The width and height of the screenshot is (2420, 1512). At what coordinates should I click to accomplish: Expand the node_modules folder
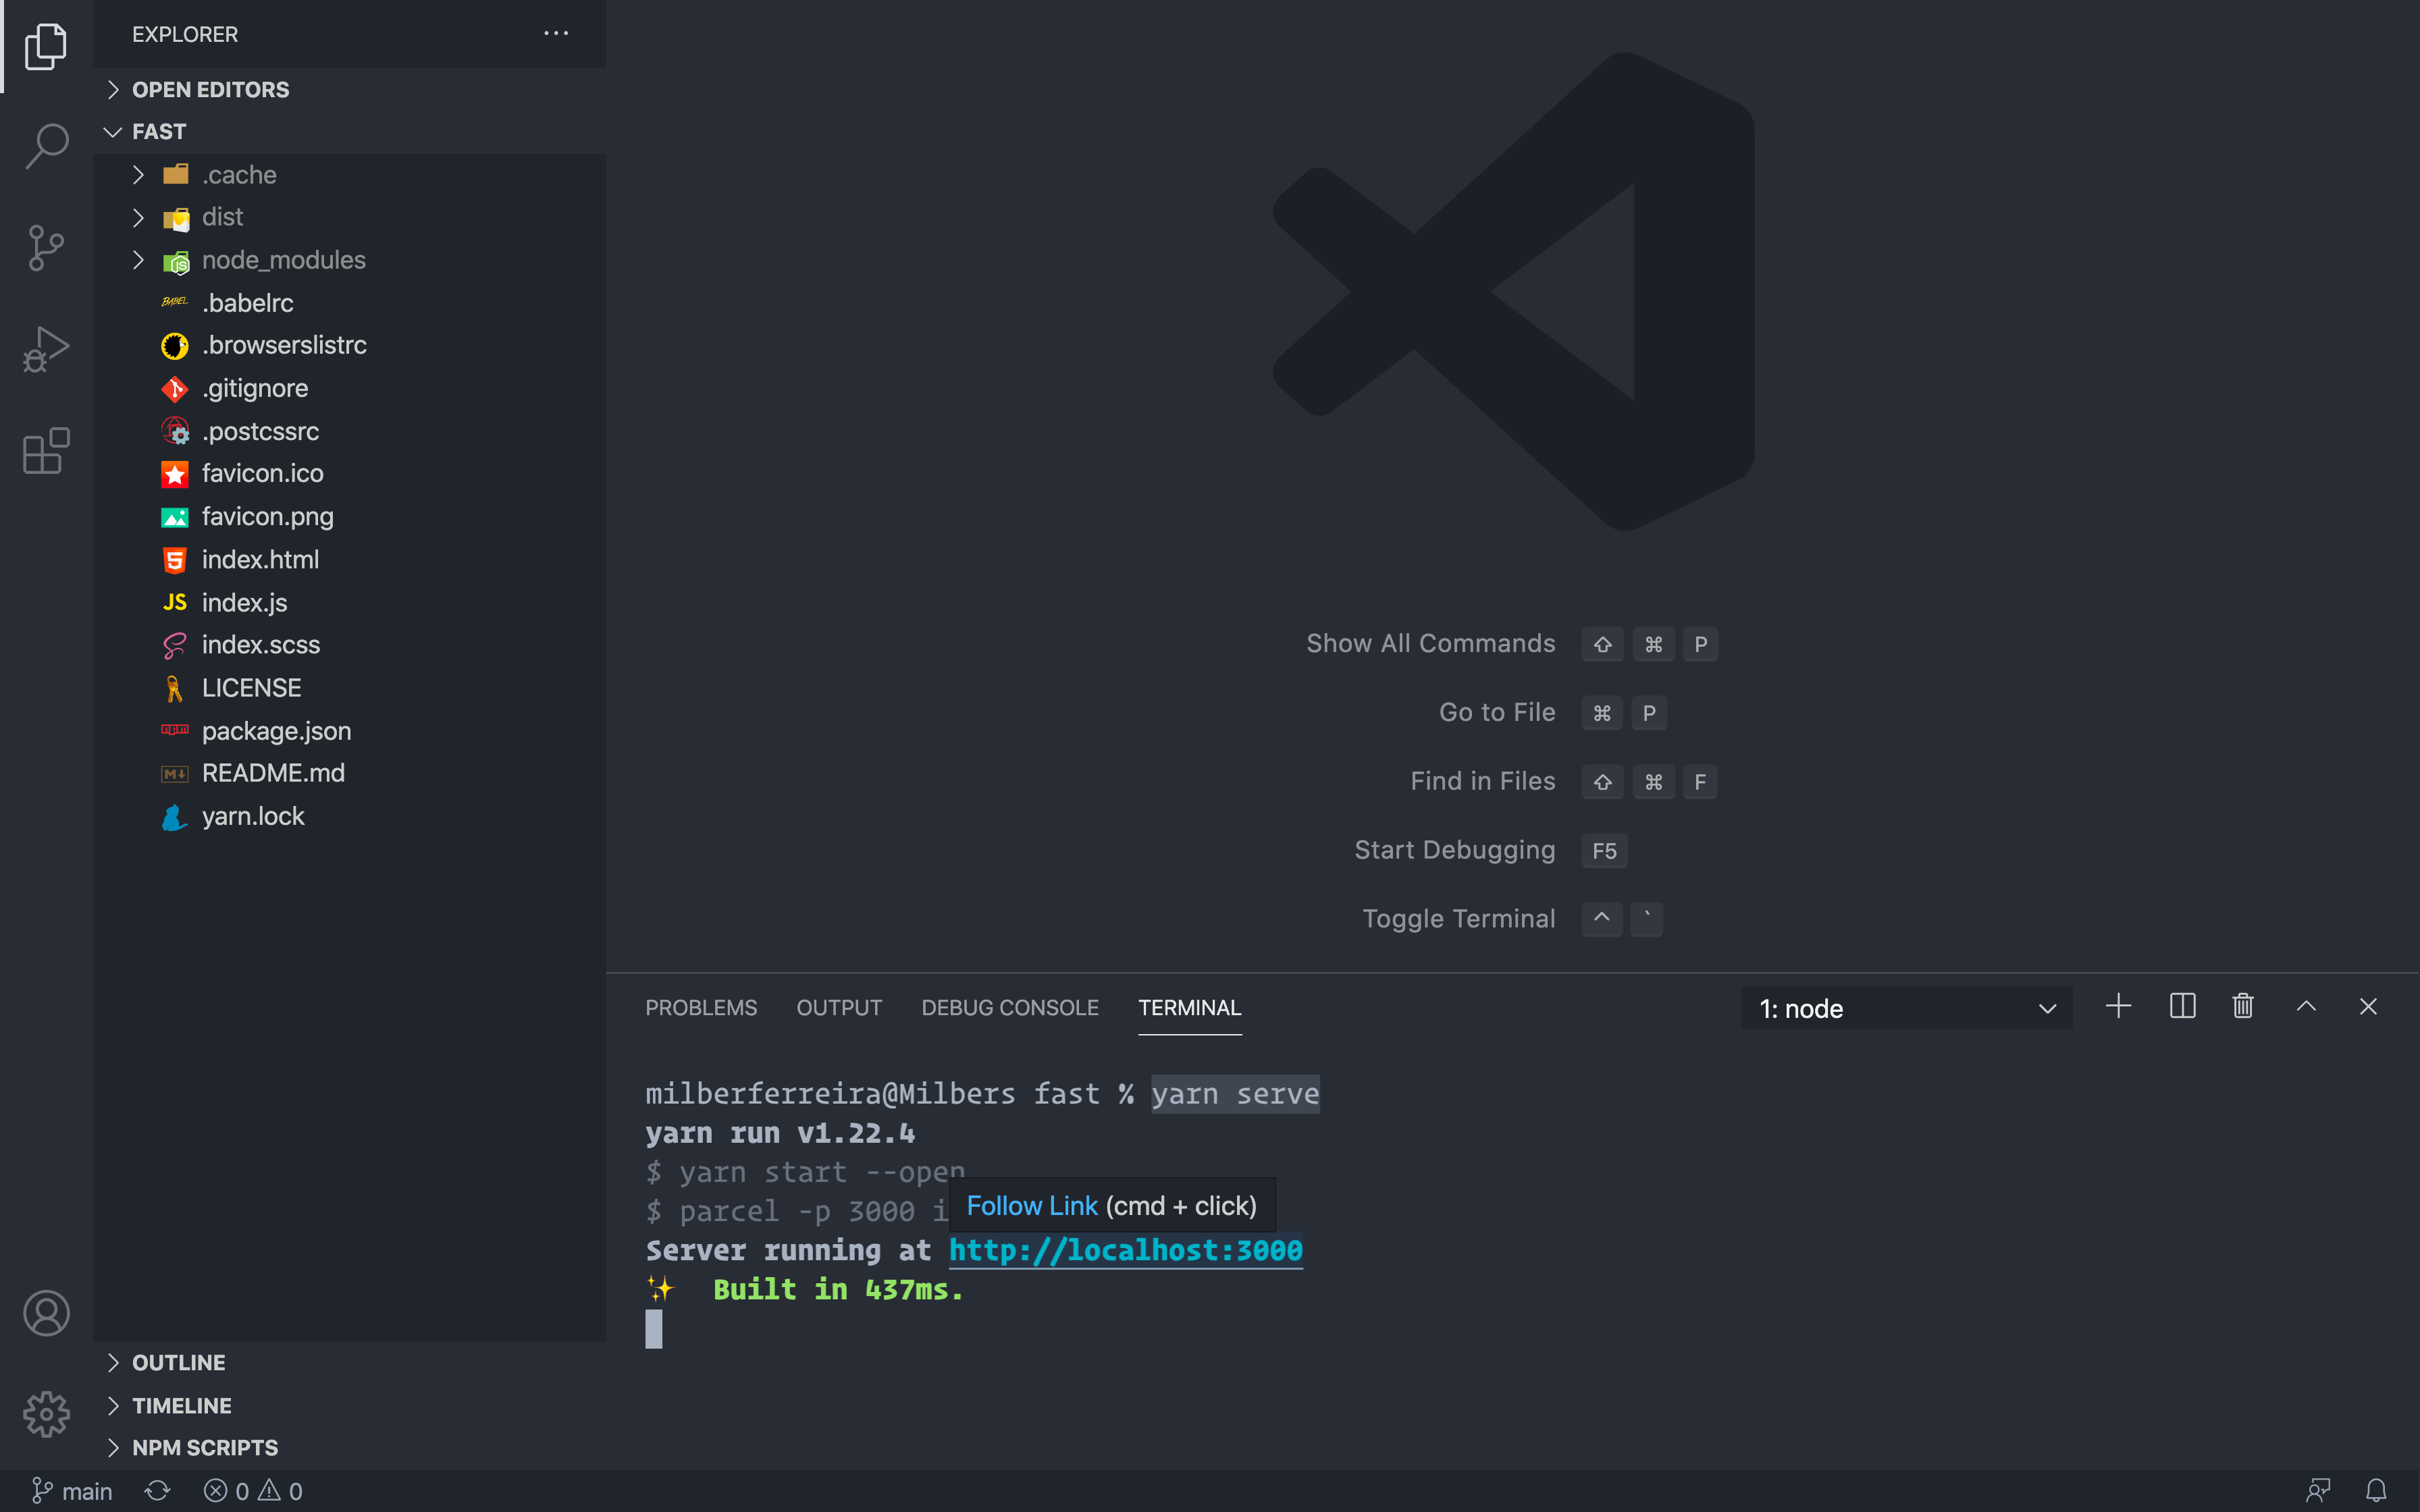click(x=283, y=260)
